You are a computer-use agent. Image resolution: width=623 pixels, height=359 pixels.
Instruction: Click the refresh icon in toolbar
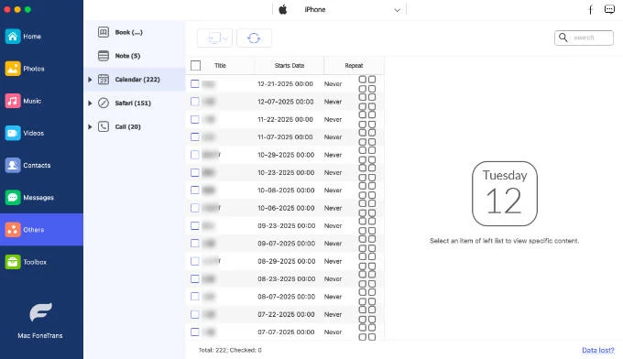coord(255,38)
